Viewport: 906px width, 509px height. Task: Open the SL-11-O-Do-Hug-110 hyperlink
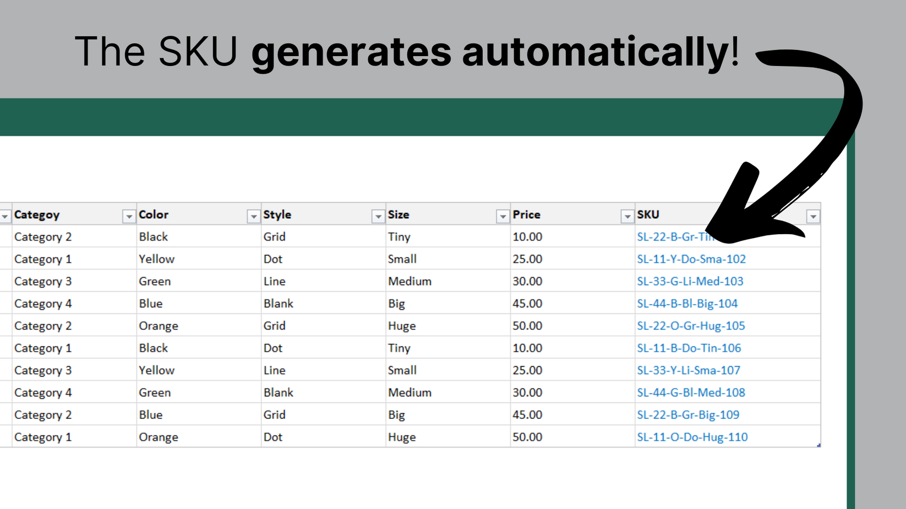click(692, 436)
